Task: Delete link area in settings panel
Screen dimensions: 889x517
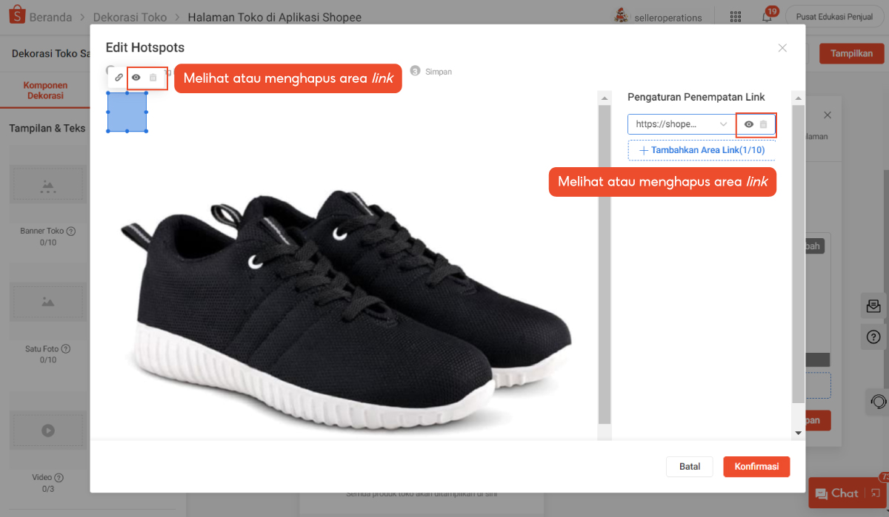Action: click(763, 124)
